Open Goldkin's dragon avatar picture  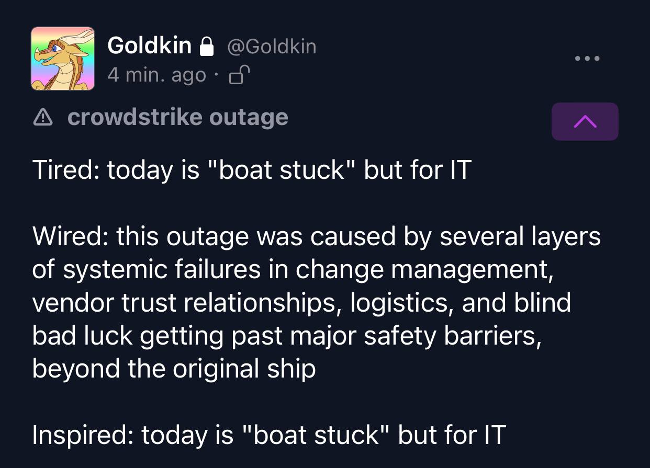(x=62, y=59)
